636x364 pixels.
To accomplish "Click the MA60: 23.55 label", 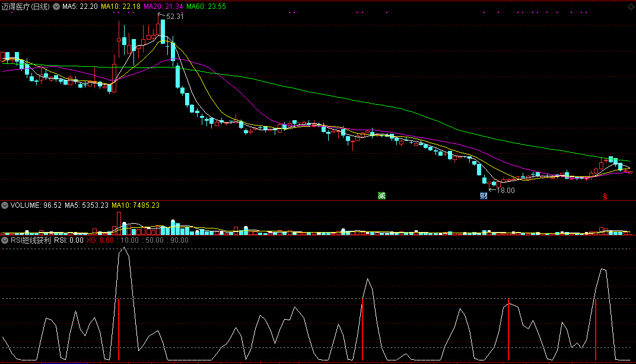I will [206, 7].
